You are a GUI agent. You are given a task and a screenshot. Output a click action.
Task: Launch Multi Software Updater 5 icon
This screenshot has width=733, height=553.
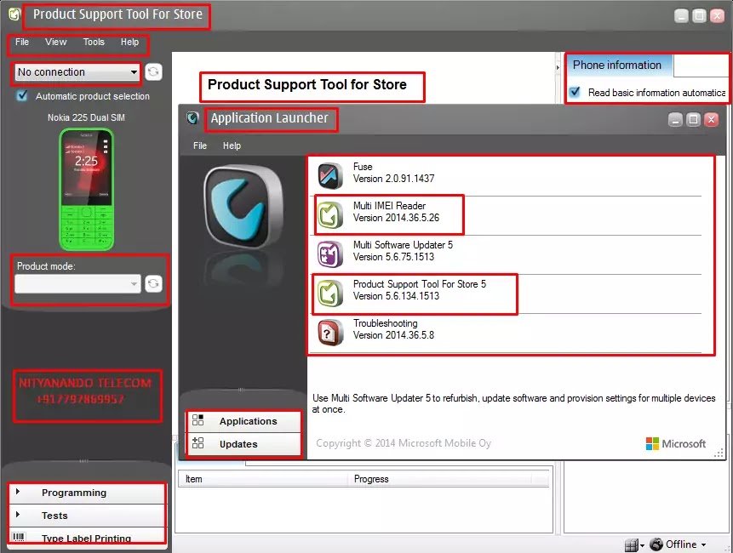(x=330, y=254)
